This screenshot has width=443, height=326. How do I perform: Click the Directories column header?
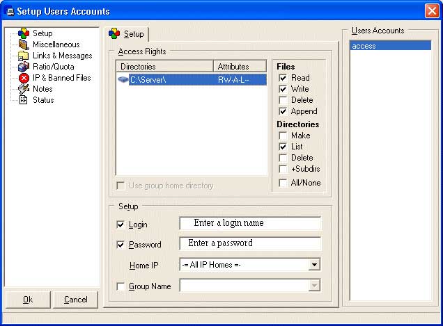click(x=164, y=67)
